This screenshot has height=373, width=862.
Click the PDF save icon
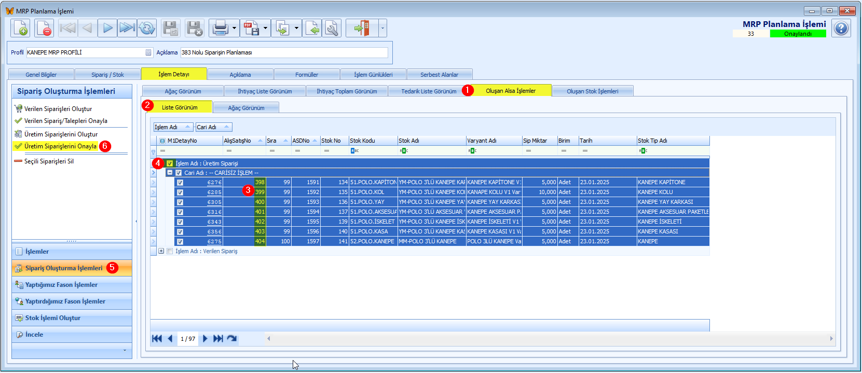tap(251, 28)
